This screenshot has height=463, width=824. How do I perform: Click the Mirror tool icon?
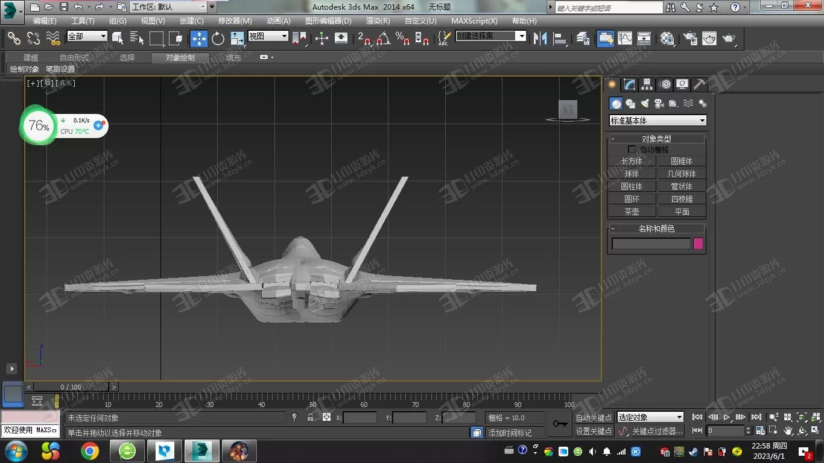(x=540, y=39)
